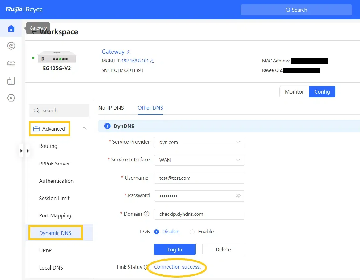This screenshot has height=280, width=360.
Task: Click the Log In button
Action: pyautogui.click(x=175, y=249)
